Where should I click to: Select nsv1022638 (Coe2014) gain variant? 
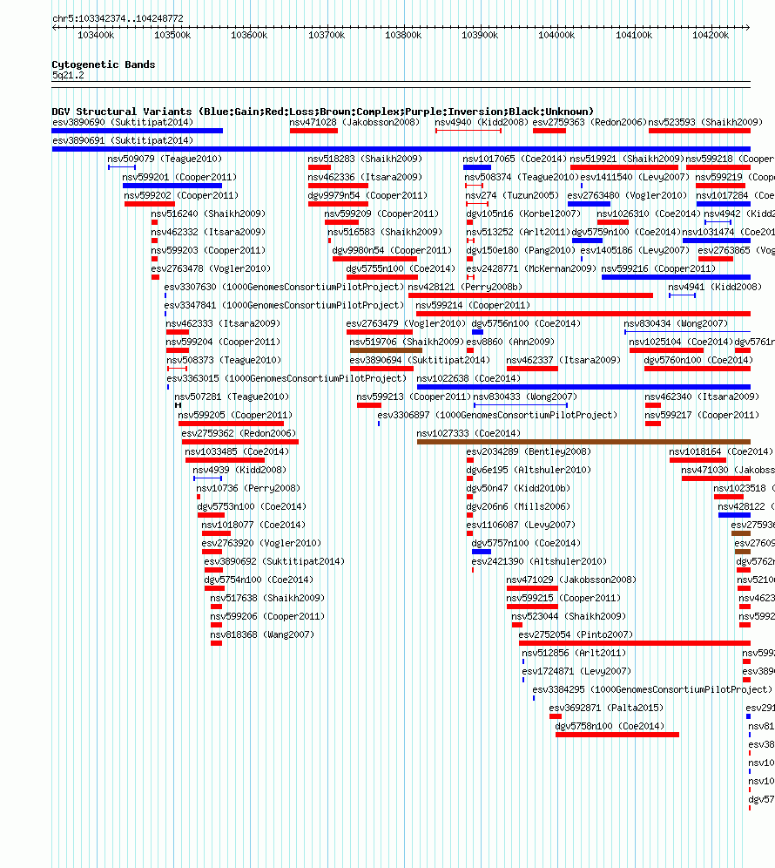(583, 387)
